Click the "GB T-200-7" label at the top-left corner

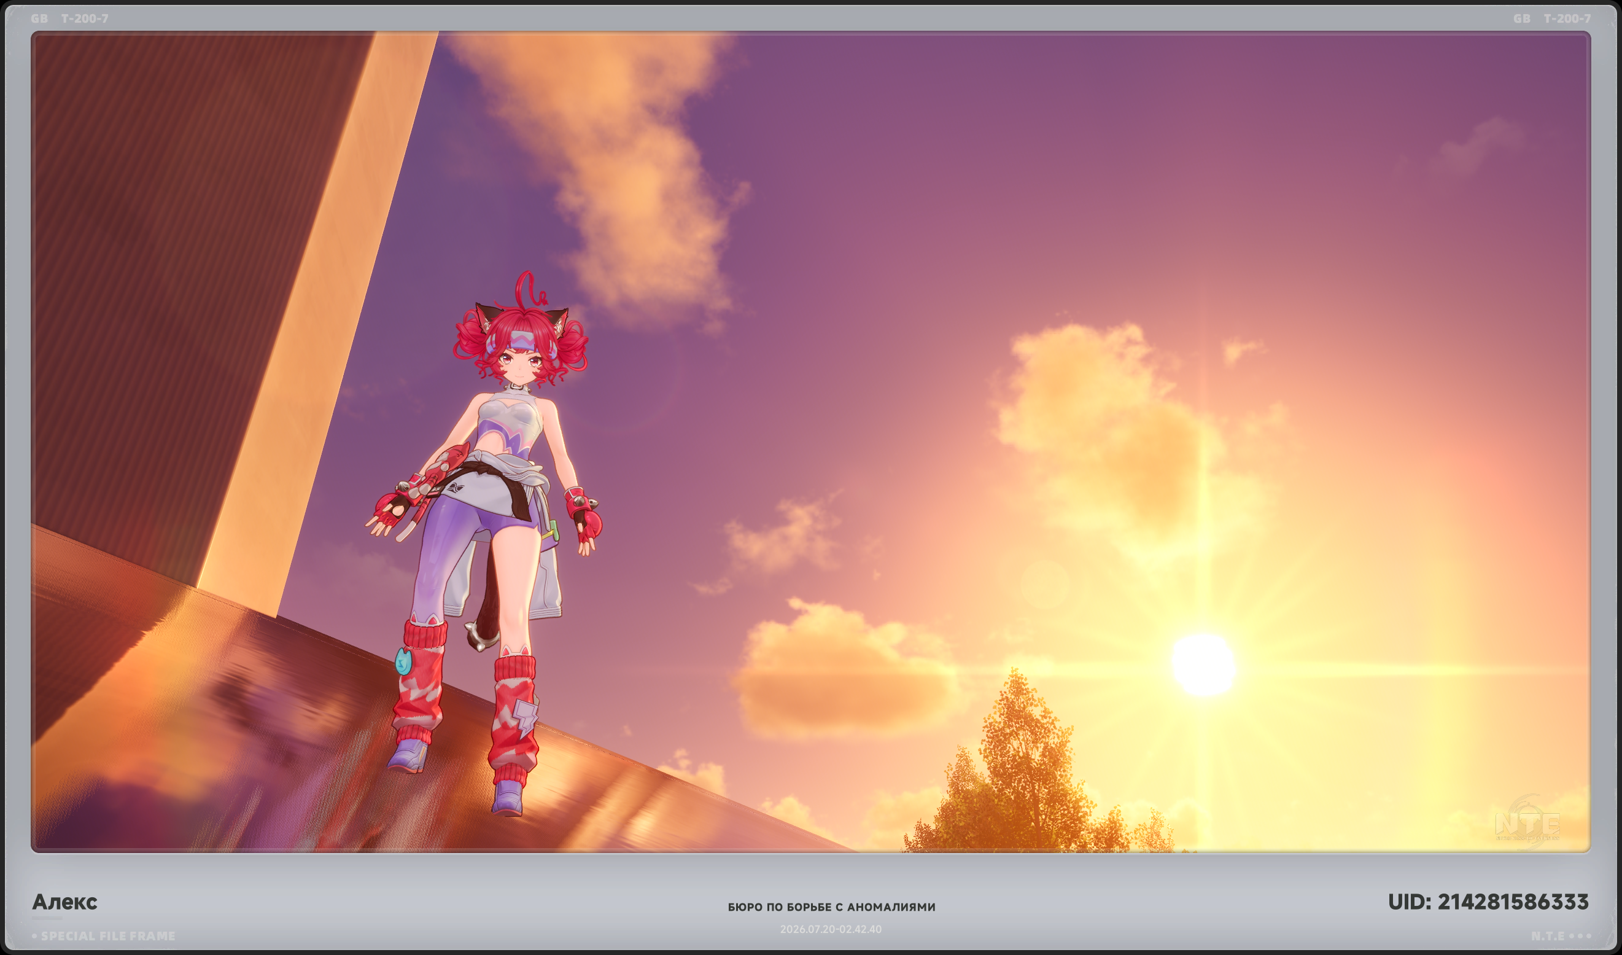(x=69, y=18)
